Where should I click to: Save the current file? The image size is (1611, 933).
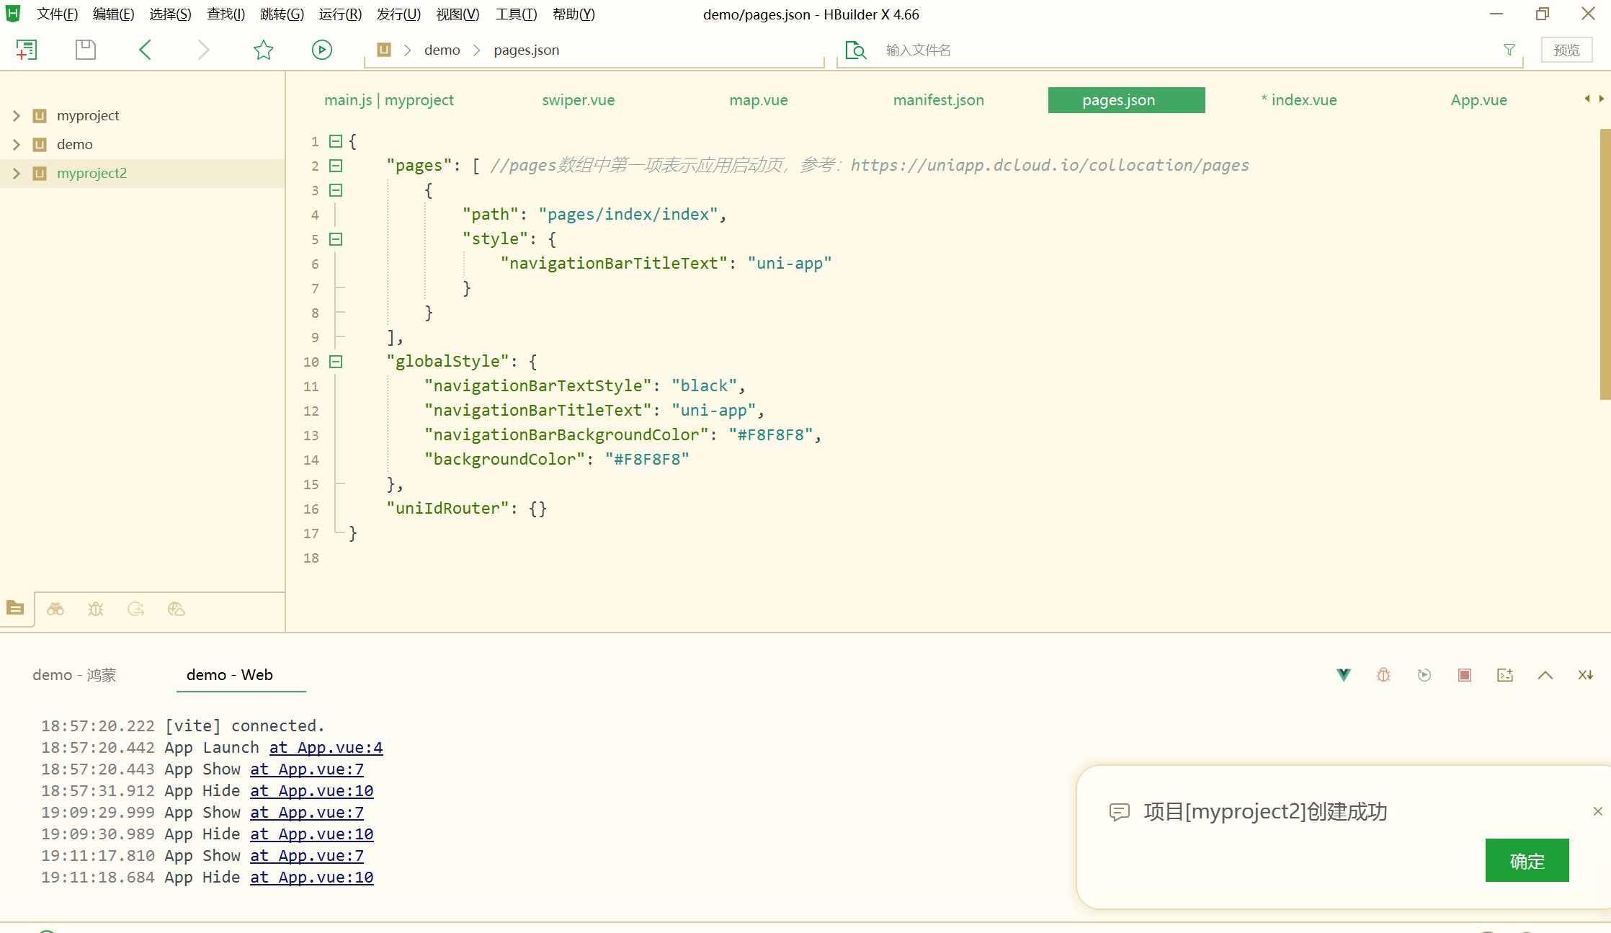click(x=85, y=50)
